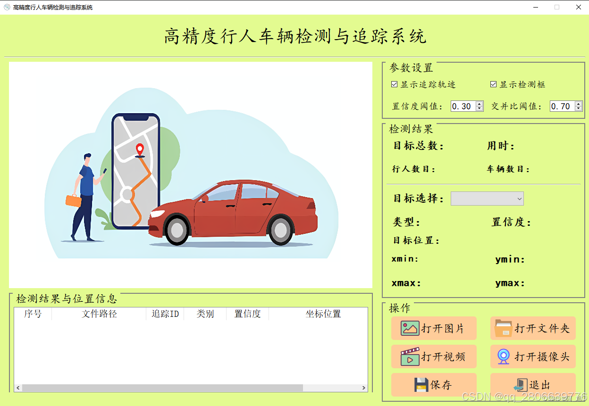Increase the 置信度阈值 value with up arrow
This screenshot has height=406, width=589.
click(x=480, y=104)
